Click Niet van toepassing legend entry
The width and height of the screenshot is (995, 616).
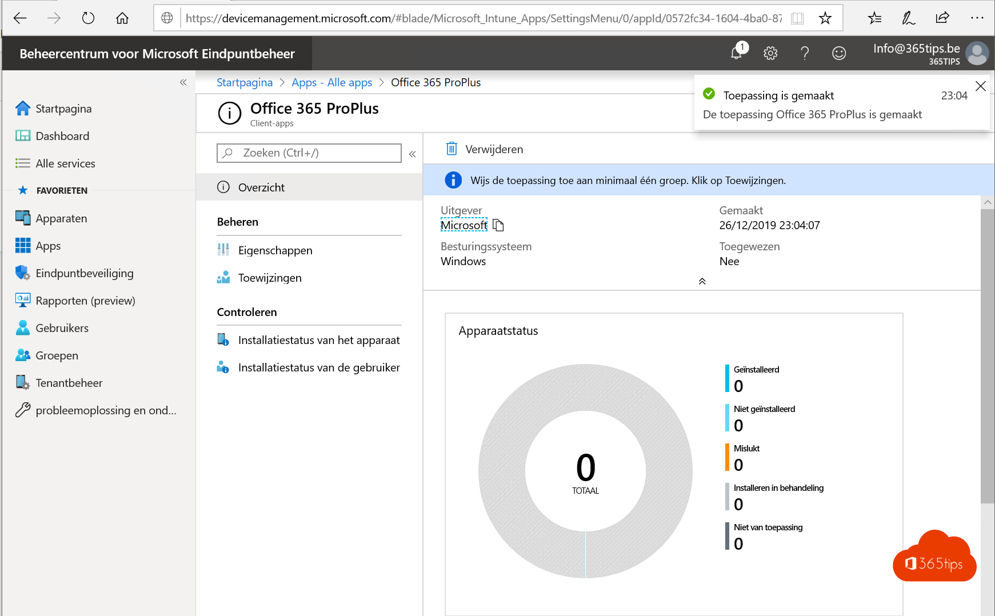[x=764, y=537]
